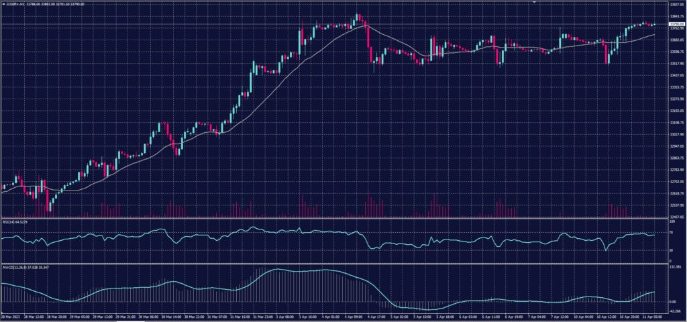Click the chart shift triangle marker at top
Viewport: 687px width, 322px height.
click(x=533, y=3)
